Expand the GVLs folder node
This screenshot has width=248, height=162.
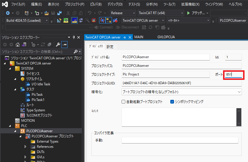coord(25,157)
